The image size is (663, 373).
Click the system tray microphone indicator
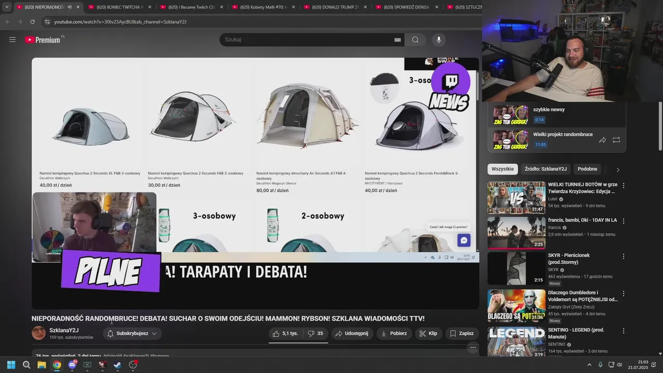click(x=600, y=365)
